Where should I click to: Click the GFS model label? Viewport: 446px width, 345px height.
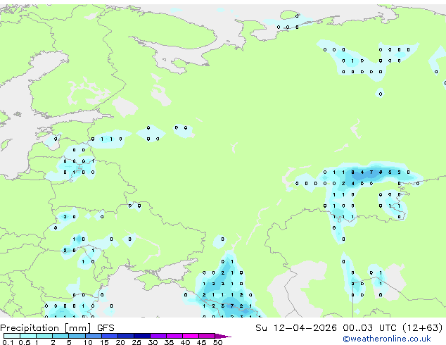[x=106, y=328]
